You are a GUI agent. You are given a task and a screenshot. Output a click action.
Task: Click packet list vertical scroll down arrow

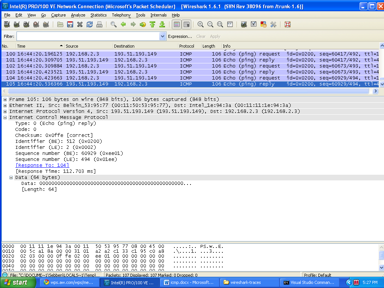(381, 84)
